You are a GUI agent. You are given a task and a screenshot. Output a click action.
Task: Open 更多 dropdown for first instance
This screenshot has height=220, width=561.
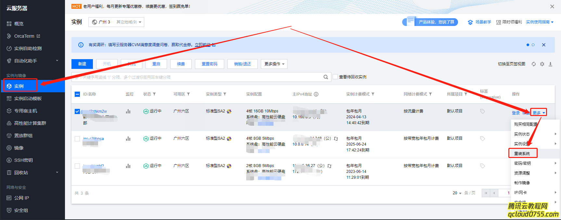(539, 113)
